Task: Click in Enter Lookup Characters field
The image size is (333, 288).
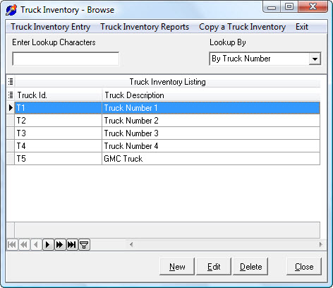Action: click(66, 59)
